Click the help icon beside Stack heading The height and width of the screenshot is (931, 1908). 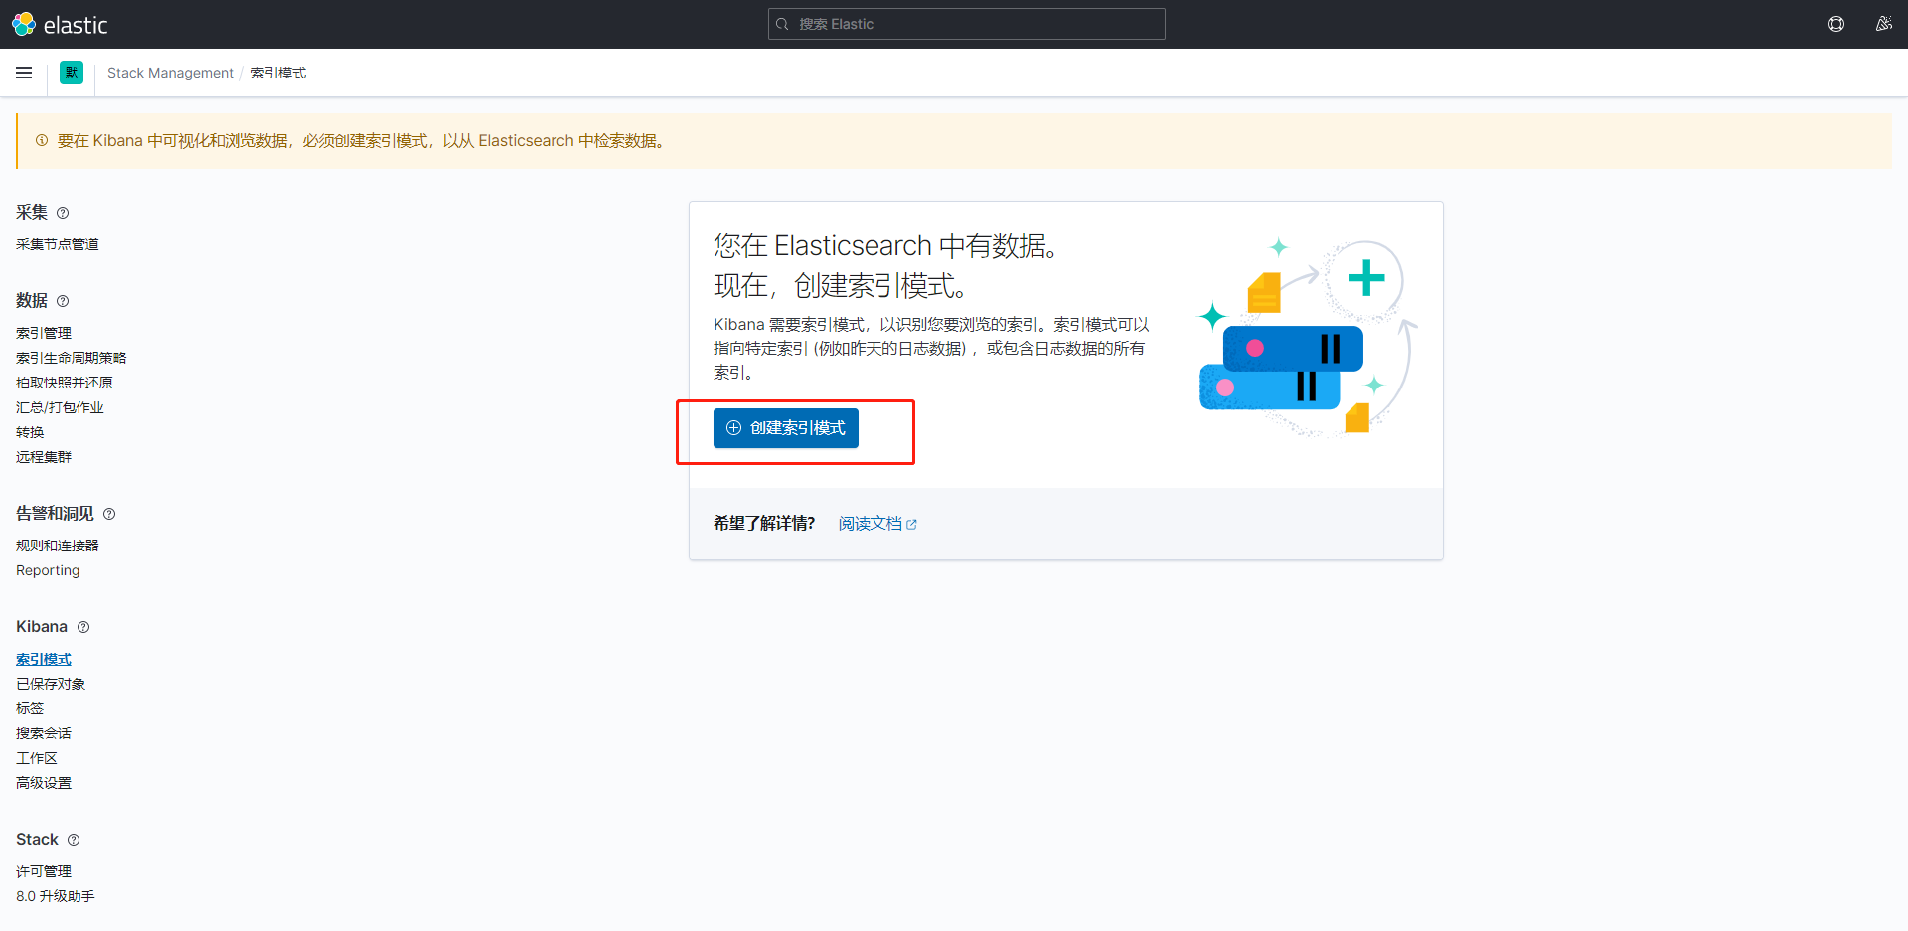click(74, 840)
